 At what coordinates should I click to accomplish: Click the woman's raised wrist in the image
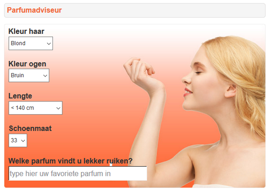tap(156, 89)
